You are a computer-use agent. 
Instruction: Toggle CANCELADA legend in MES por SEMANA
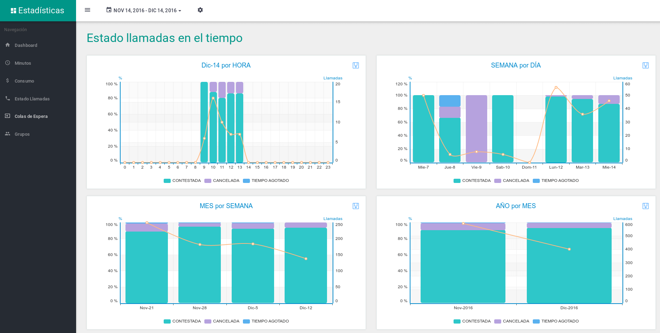[x=222, y=321]
